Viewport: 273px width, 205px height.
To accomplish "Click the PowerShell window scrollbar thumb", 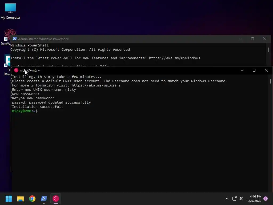I will (x=269, y=50).
